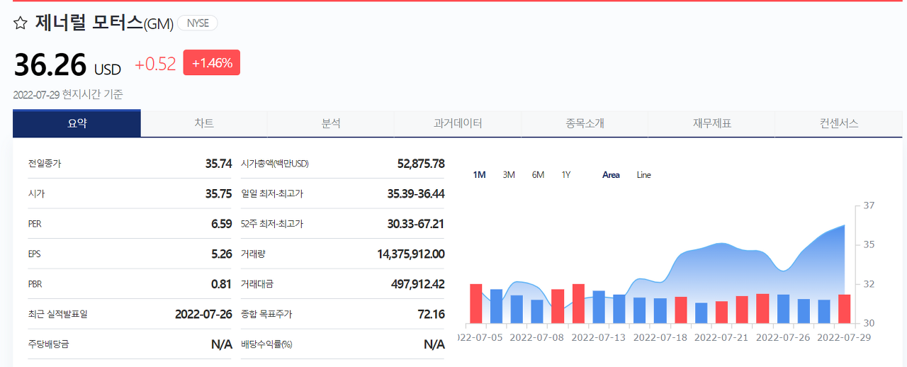Click the PBR value 0.81
907x367 pixels.
(x=222, y=284)
